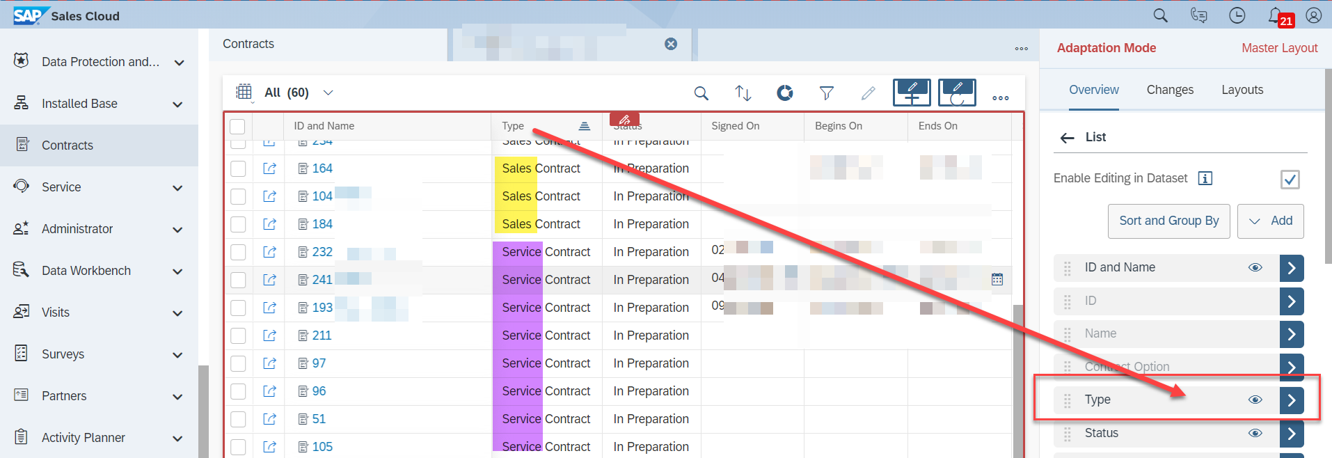Select the checkbox for contract 232
The height and width of the screenshot is (458, 1332).
click(238, 252)
